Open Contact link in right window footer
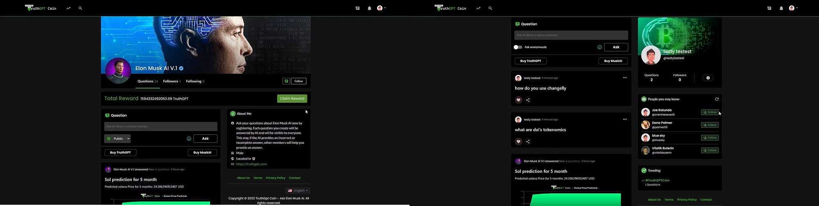This screenshot has width=819, height=206. (706, 200)
